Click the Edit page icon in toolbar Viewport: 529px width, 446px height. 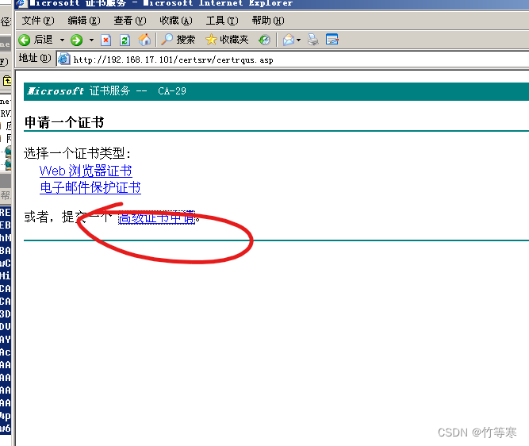point(332,40)
